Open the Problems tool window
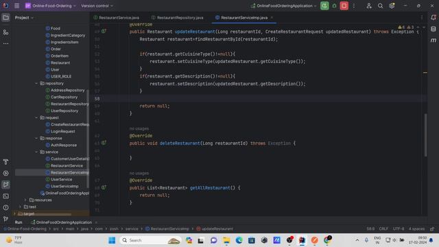The height and width of the screenshot is (247, 439). 5,207
